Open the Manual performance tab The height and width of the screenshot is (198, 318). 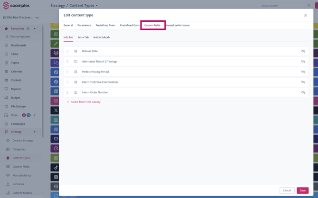[x=178, y=25]
